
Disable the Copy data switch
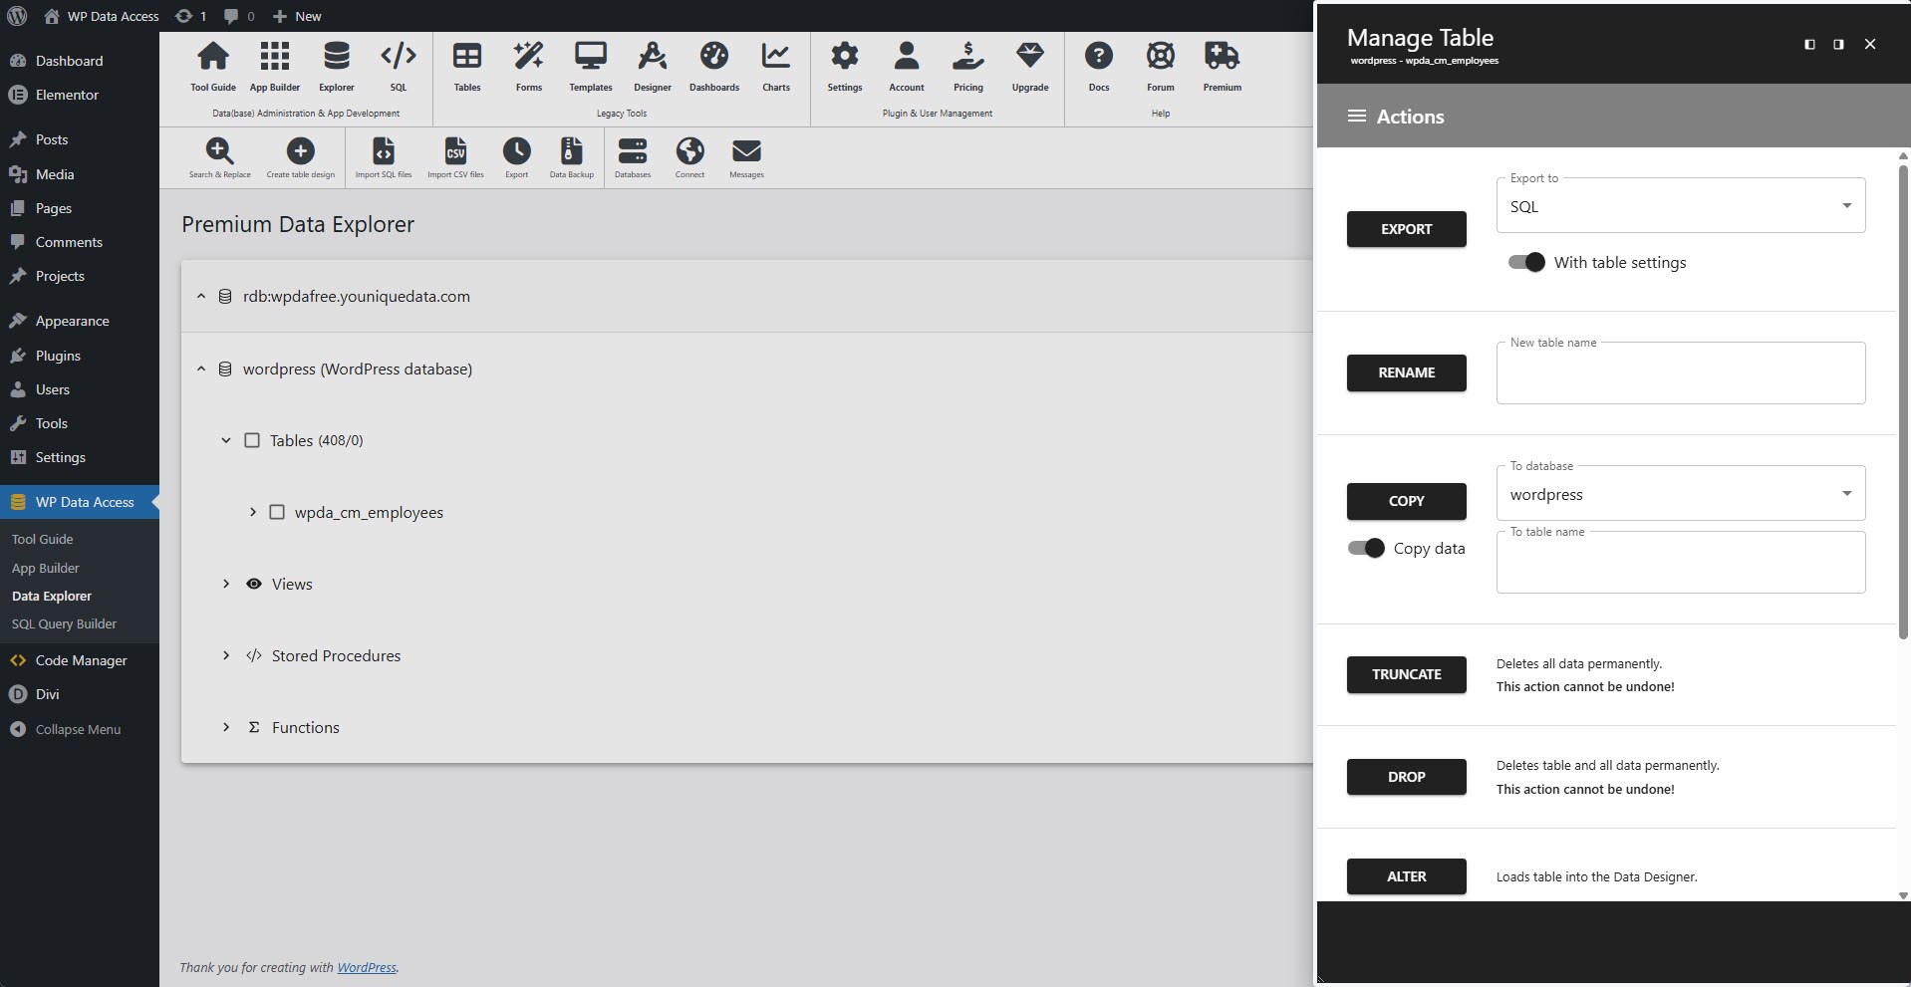pyautogui.click(x=1366, y=548)
